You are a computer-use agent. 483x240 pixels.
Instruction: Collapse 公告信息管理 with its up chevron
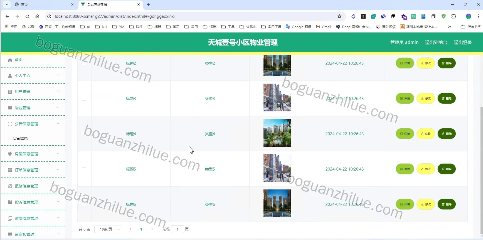pyautogui.click(x=58, y=123)
